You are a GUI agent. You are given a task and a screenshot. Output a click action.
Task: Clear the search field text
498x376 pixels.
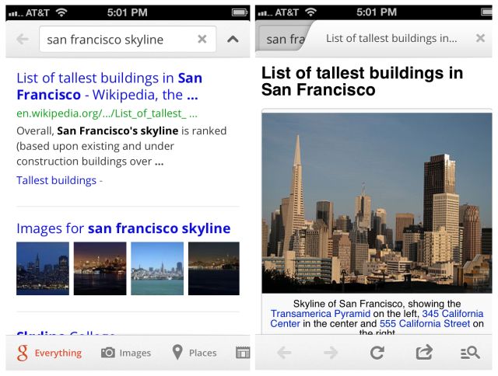coord(202,40)
